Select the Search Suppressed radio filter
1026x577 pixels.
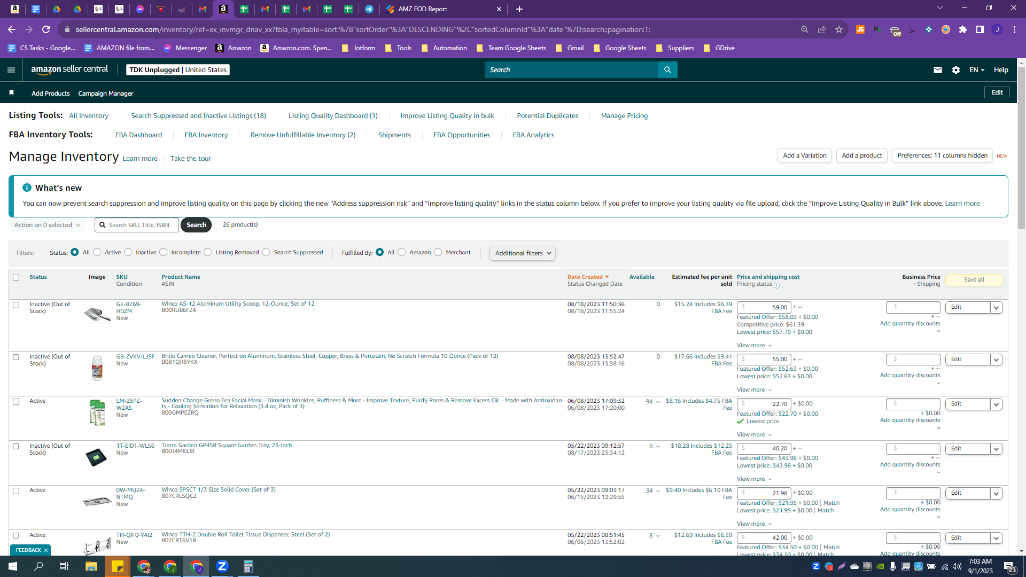[x=266, y=252]
